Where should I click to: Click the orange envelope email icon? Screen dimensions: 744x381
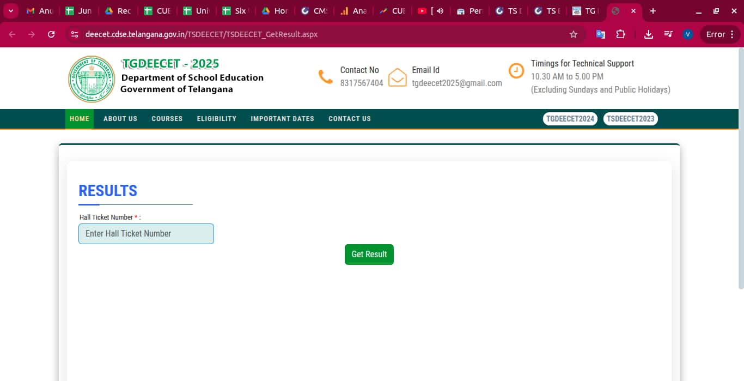[398, 77]
